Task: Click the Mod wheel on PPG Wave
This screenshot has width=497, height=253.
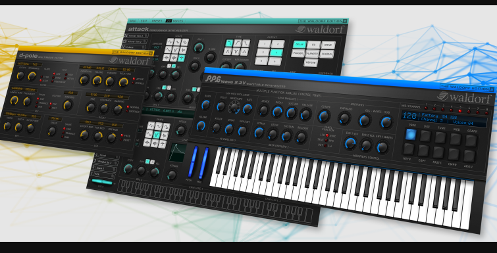Action: click(203, 163)
